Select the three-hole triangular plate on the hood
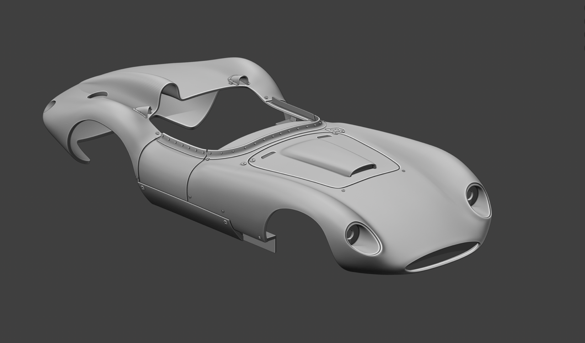 pyautogui.click(x=337, y=131)
